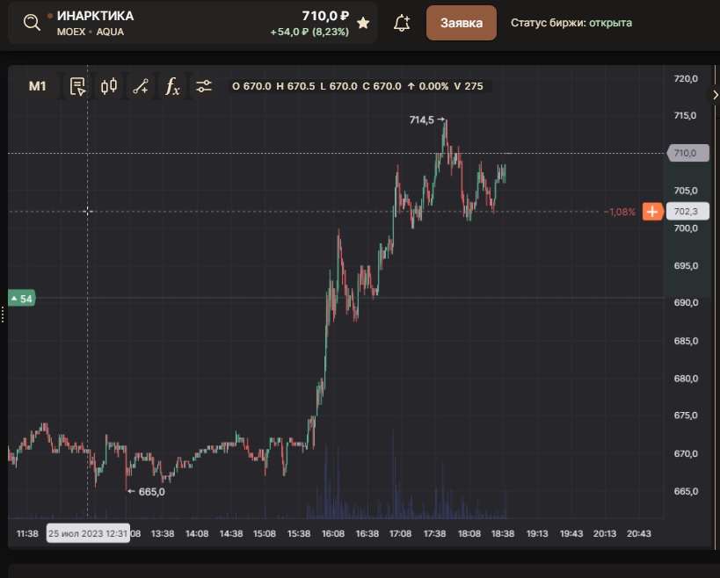The image size is (720, 578).
Task: Click the 25 июл 2023 12:31 time marker
Action: (x=88, y=533)
